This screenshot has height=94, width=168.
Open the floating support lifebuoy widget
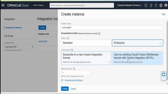coord(164,76)
